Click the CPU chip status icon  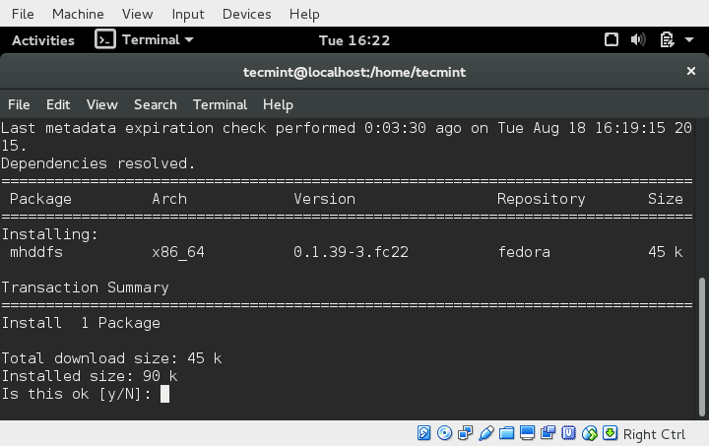point(569,433)
